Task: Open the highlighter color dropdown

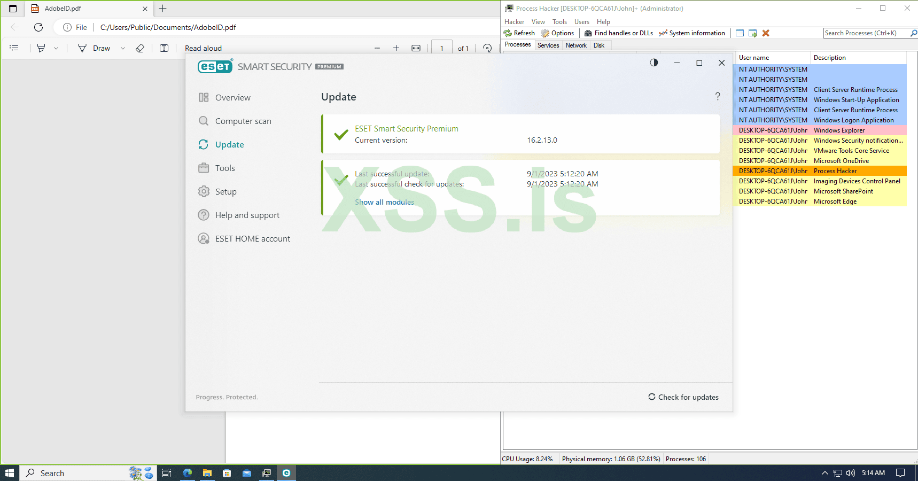Action: [56, 48]
